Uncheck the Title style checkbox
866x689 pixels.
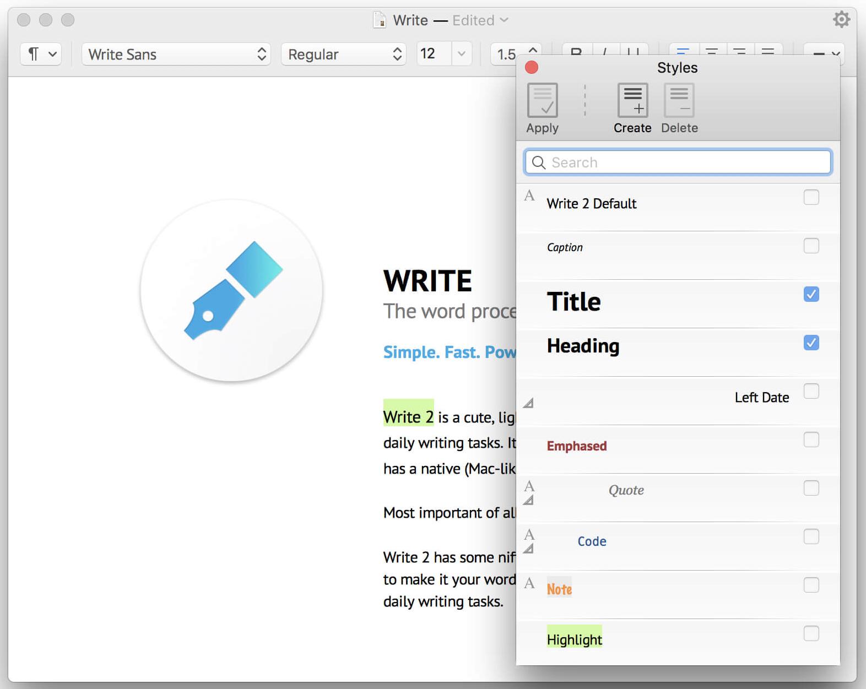click(811, 294)
